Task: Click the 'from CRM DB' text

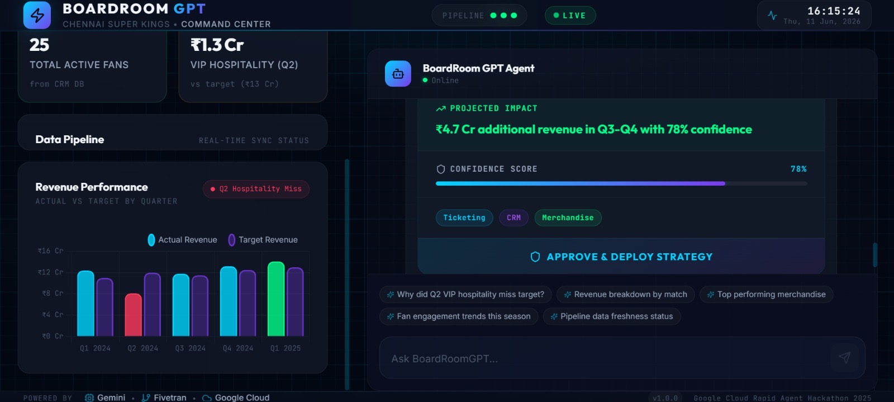Action: coord(56,84)
